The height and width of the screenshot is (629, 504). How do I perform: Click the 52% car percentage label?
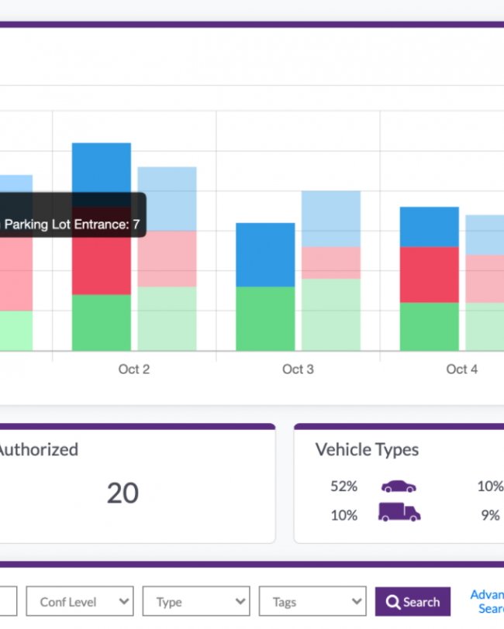pyautogui.click(x=343, y=486)
